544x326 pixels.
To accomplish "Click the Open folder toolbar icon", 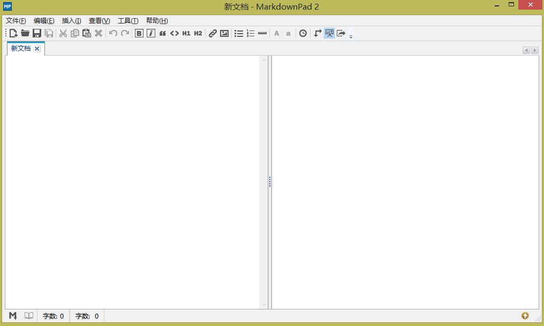I will [x=25, y=33].
